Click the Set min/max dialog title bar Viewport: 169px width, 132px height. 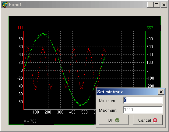[x=127, y=92]
